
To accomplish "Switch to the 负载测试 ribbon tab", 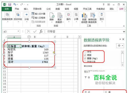I will coord(101,9).
